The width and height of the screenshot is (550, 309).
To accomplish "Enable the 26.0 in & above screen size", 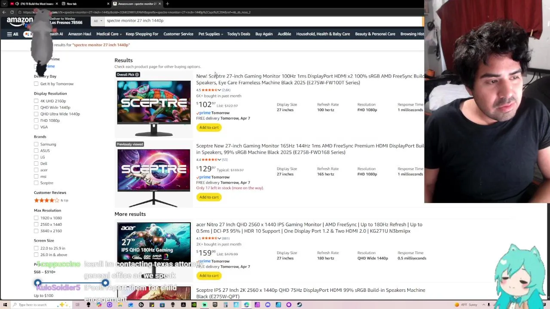I will 36,255.
